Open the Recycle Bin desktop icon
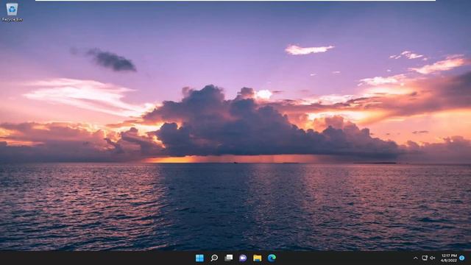 click(x=12, y=12)
